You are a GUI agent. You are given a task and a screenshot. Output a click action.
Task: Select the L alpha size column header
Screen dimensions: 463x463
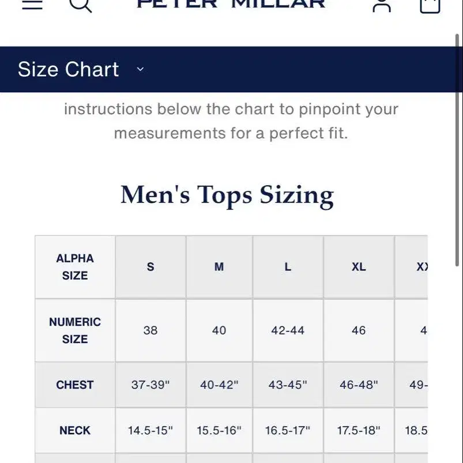coord(288,267)
